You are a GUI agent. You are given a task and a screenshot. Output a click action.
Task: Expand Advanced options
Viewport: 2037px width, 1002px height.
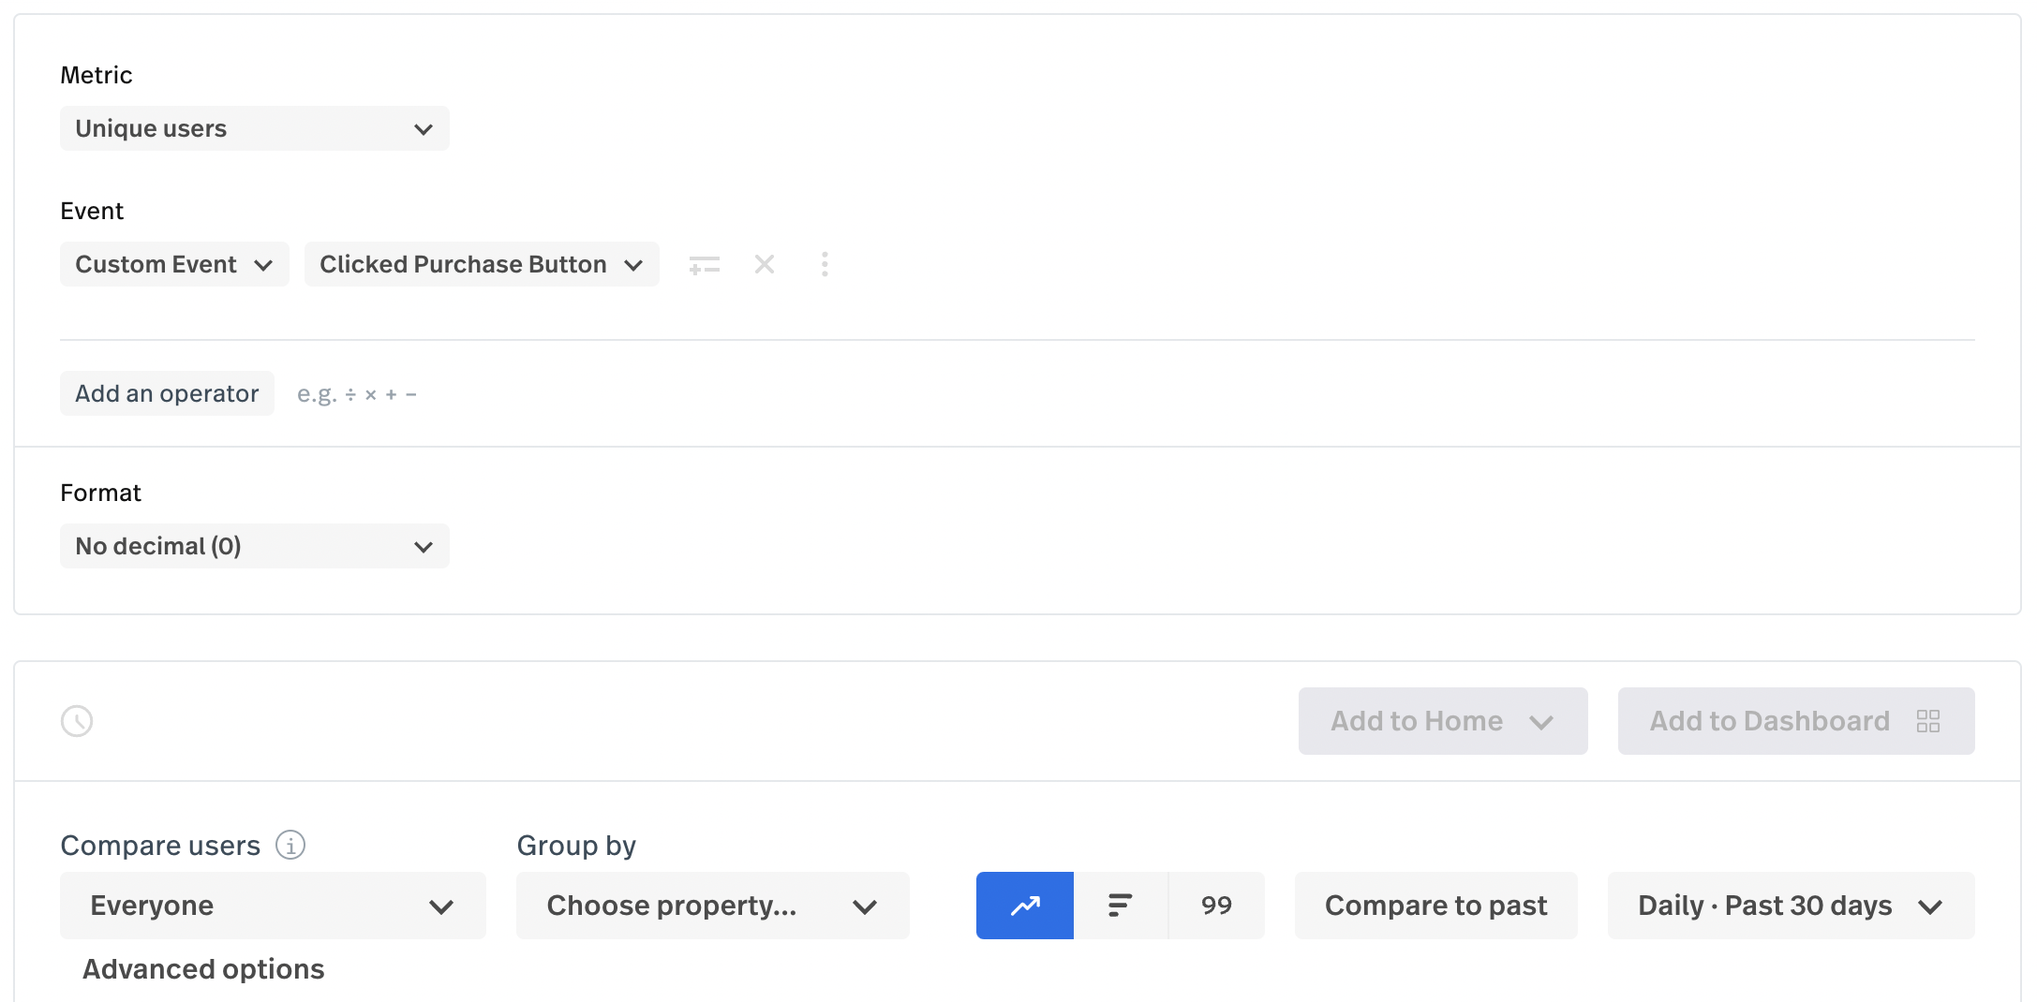203,969
